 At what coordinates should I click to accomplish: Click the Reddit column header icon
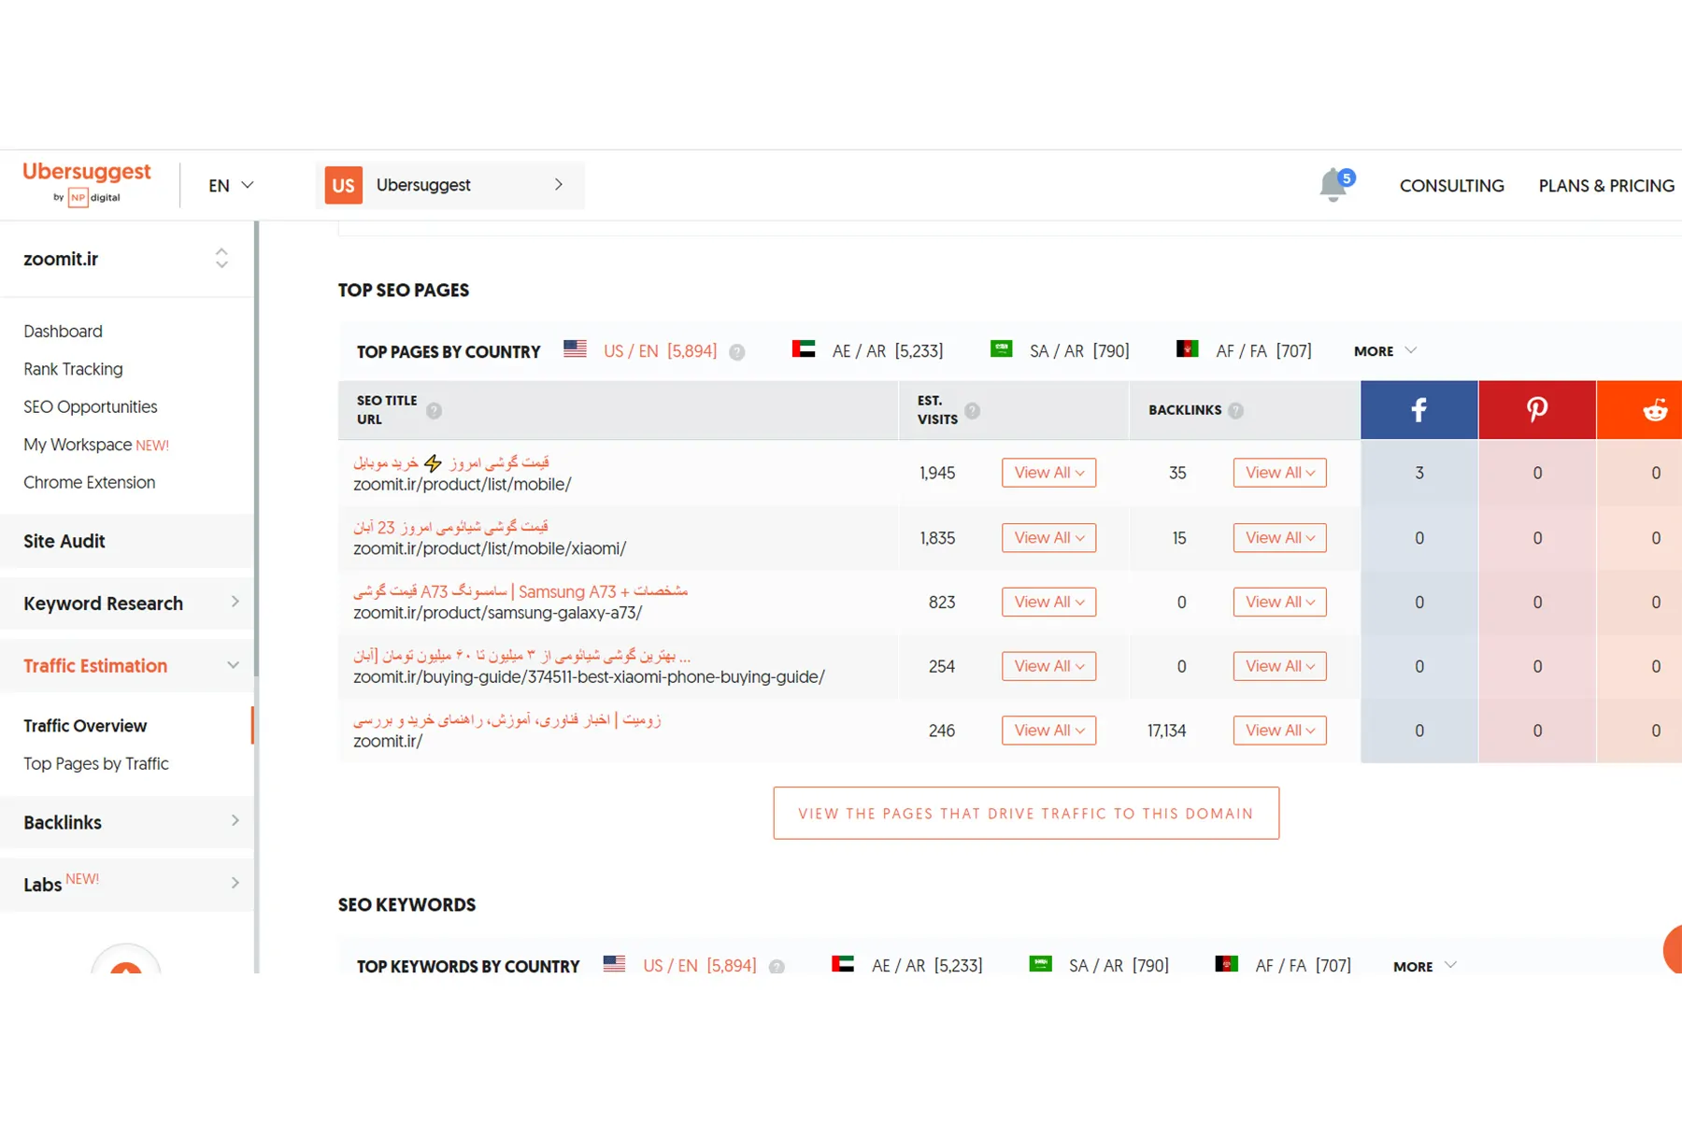1654,410
